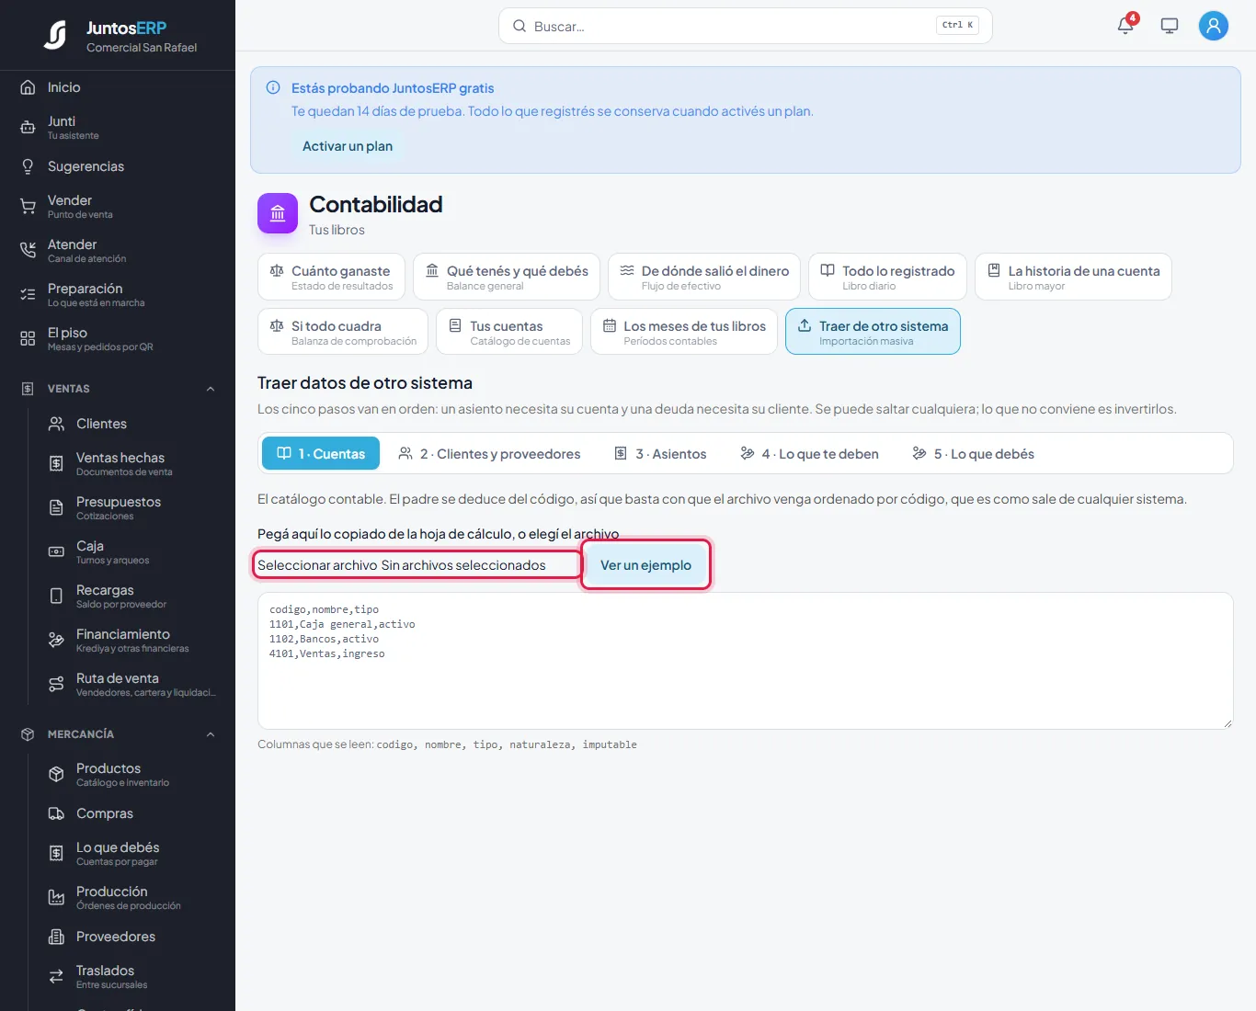Viewport: 1256px width, 1011px height.
Task: Open Todo lo registrado libro diario
Action: pos(887,277)
